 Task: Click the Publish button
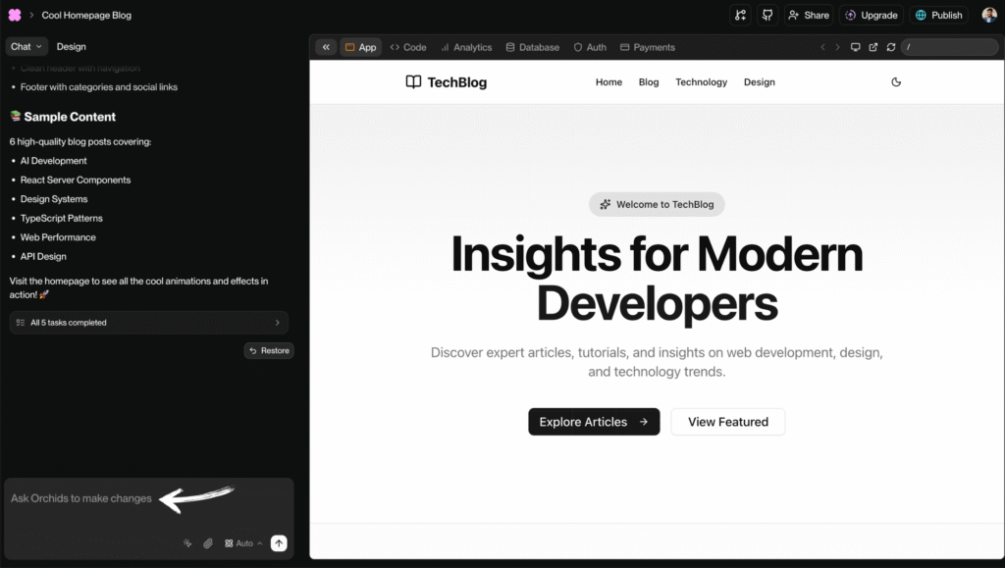(938, 15)
